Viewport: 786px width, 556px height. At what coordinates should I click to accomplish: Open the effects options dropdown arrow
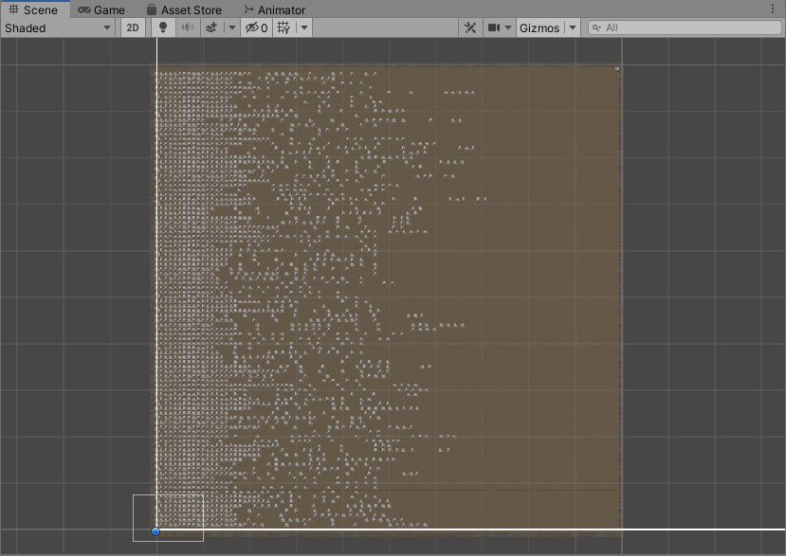(231, 28)
